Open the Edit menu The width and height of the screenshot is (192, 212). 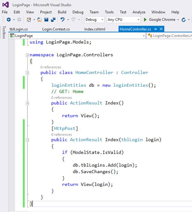click(17, 12)
